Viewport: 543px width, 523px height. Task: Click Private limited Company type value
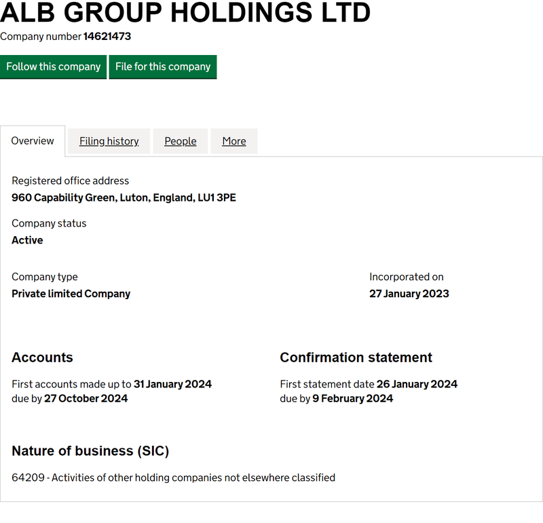71,294
